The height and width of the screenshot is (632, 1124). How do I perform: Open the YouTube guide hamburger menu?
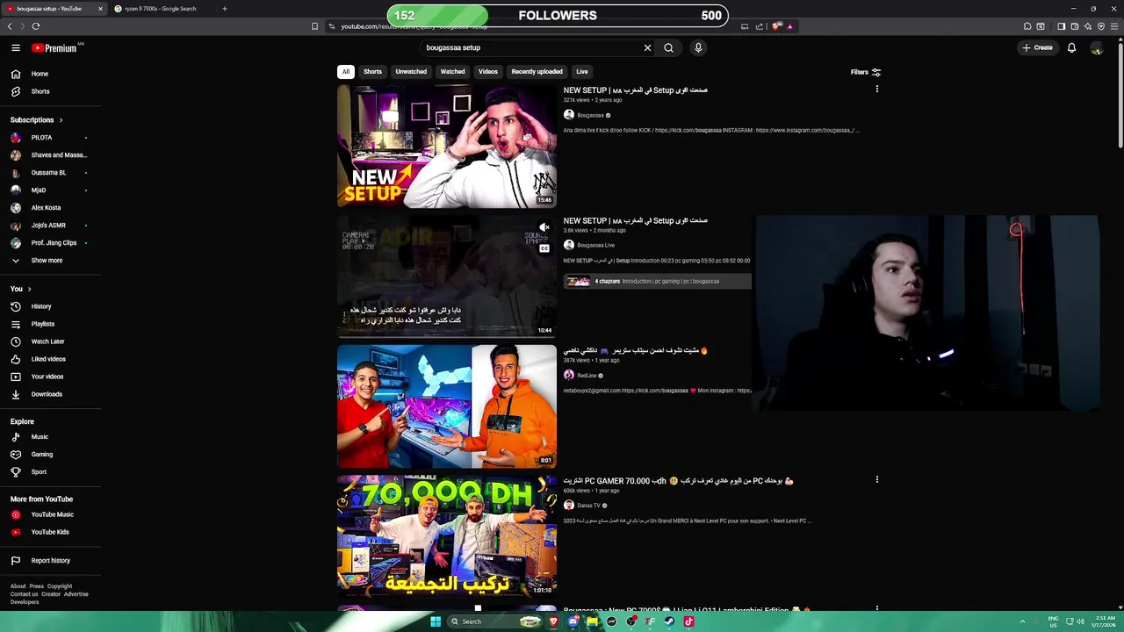(x=16, y=47)
